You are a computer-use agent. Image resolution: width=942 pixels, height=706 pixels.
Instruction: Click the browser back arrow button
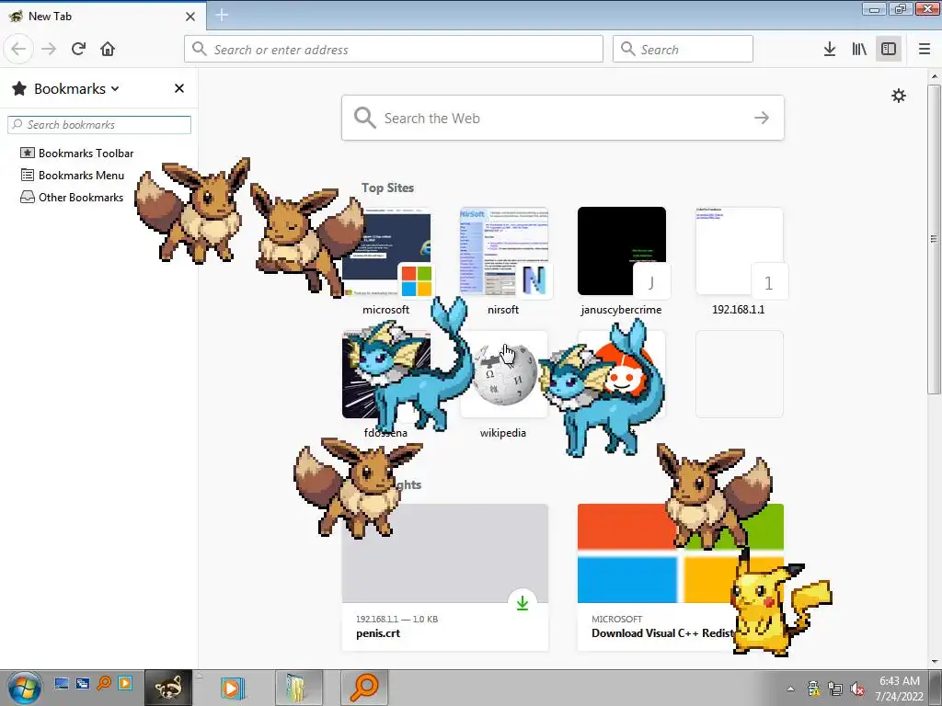(18, 50)
